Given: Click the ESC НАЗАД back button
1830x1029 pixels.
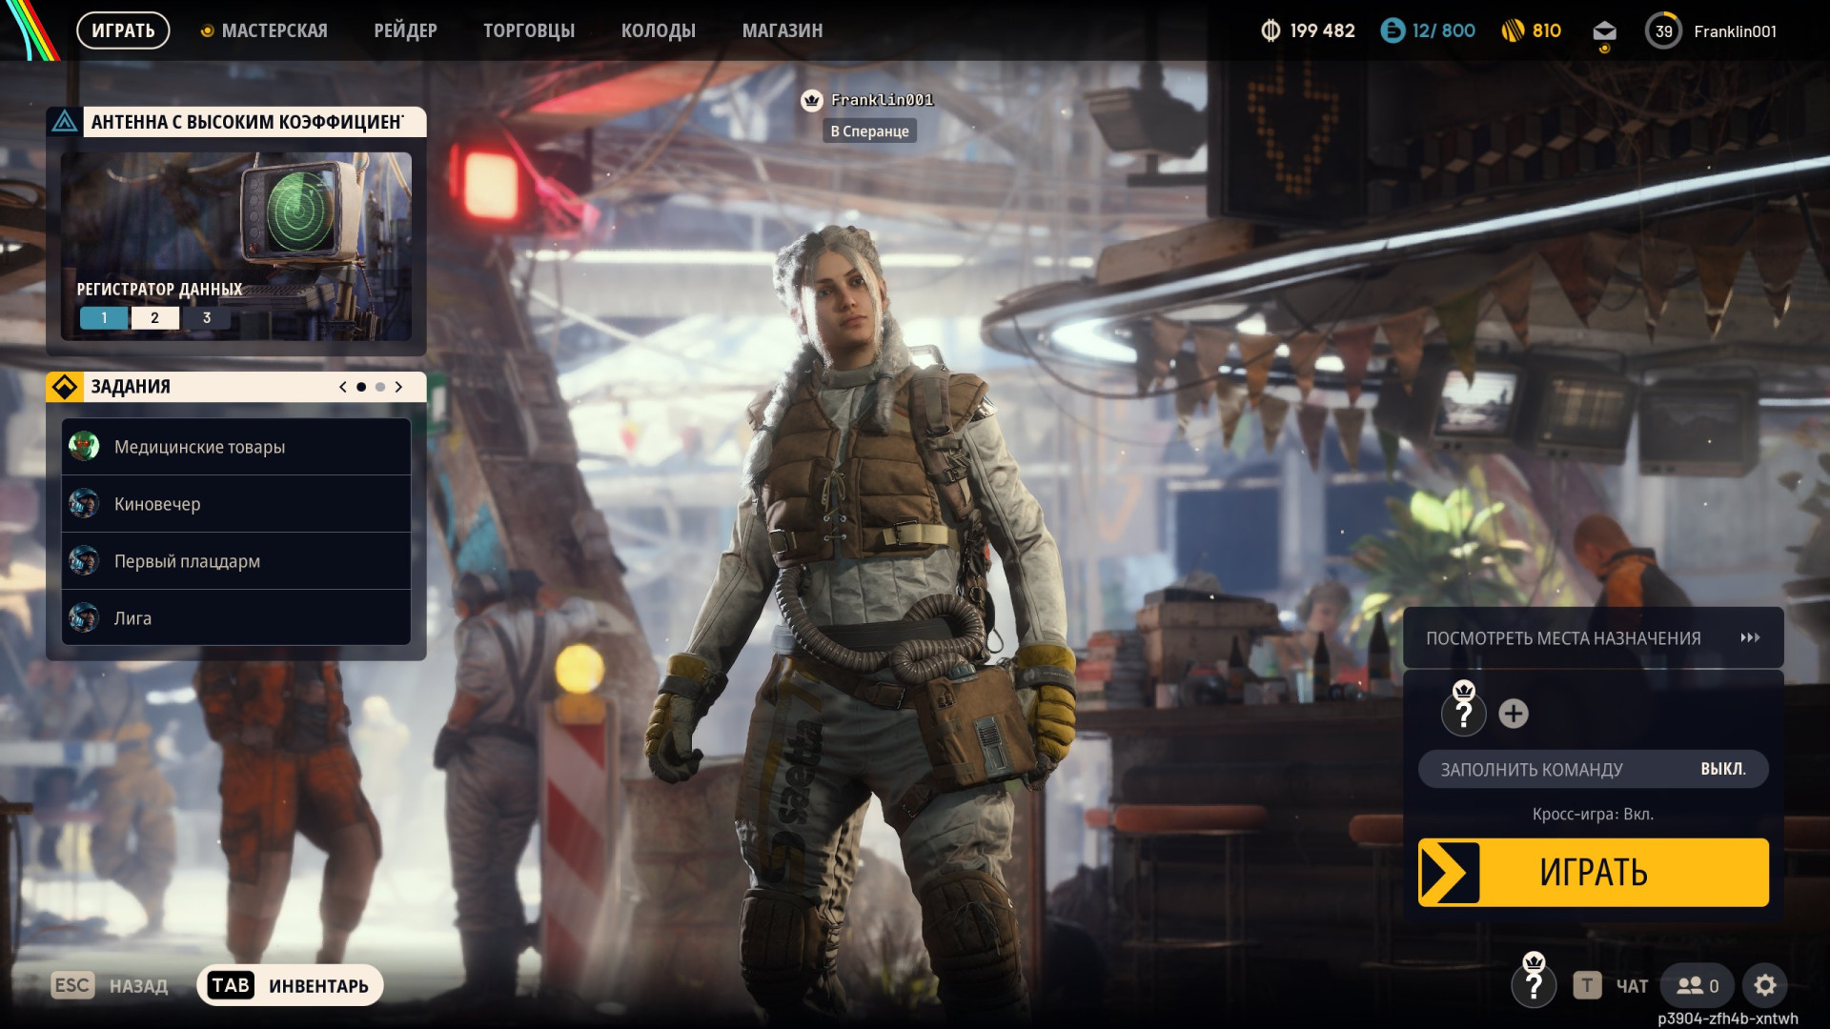Looking at the screenshot, I should 110,985.
